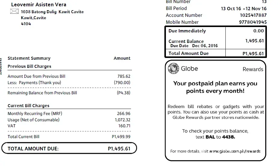Select the TOTAL AMOUNT DUE box
This screenshot has height=166, width=278.
pos(69,148)
